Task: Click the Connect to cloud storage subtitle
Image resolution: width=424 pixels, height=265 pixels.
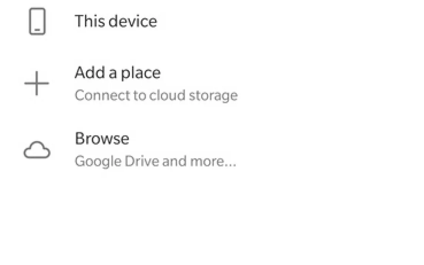Action: tap(156, 95)
